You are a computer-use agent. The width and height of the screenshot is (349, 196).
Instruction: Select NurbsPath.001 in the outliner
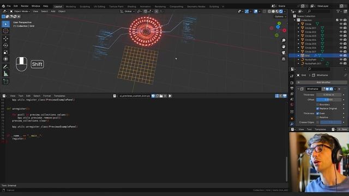318,64
